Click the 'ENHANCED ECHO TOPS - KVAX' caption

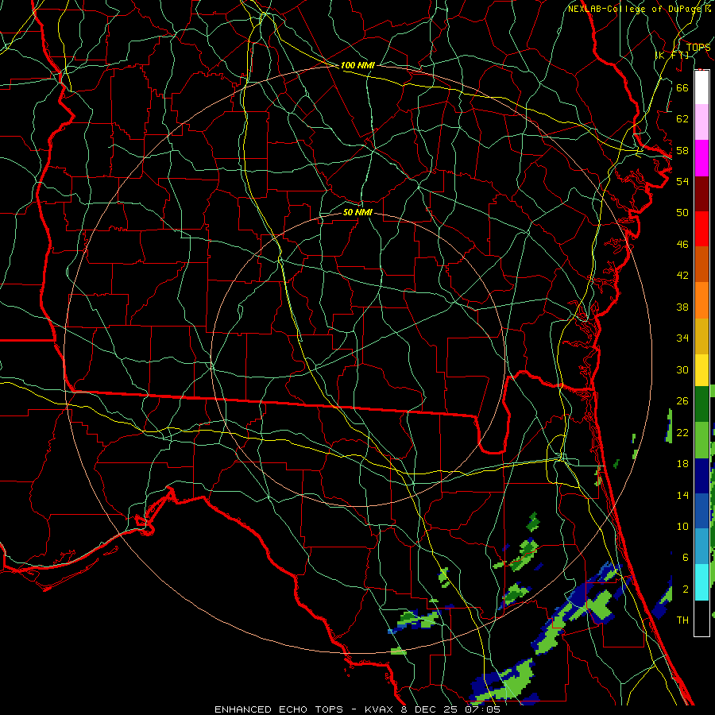(305, 709)
